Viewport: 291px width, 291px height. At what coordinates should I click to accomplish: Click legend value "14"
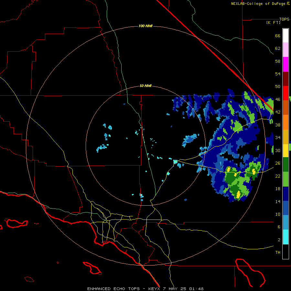pyautogui.click(x=278, y=201)
